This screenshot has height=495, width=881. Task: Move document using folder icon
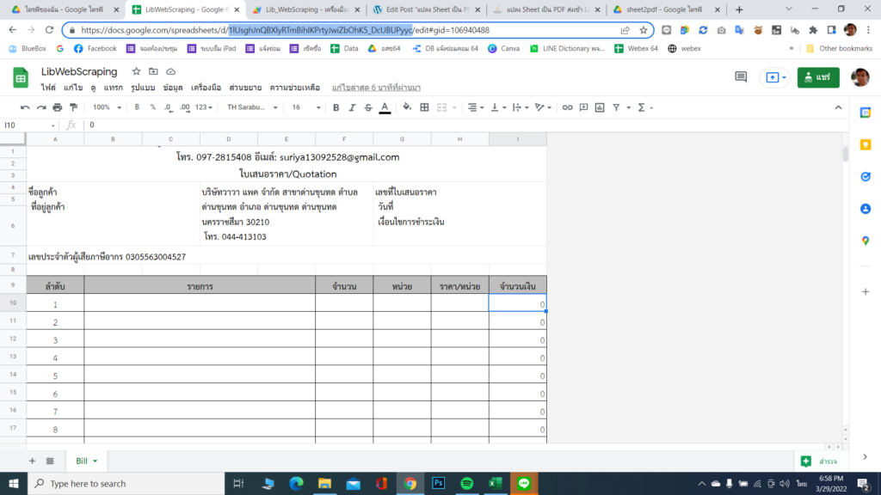click(x=153, y=71)
